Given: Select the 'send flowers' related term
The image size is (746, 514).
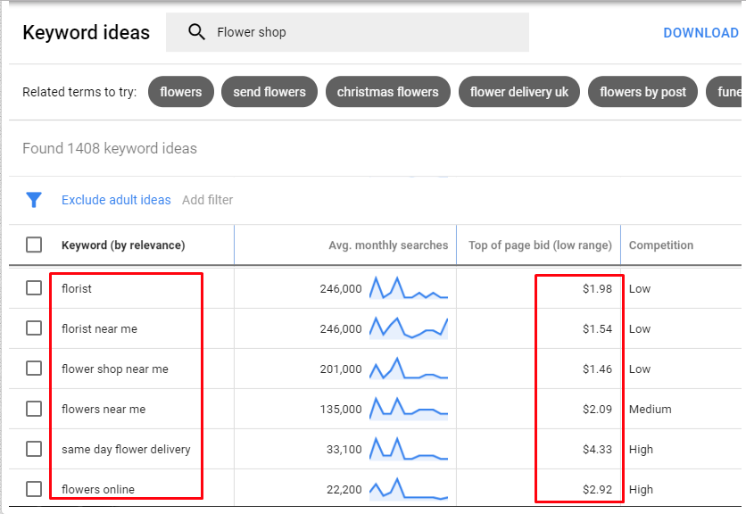Looking at the screenshot, I should coord(269,92).
